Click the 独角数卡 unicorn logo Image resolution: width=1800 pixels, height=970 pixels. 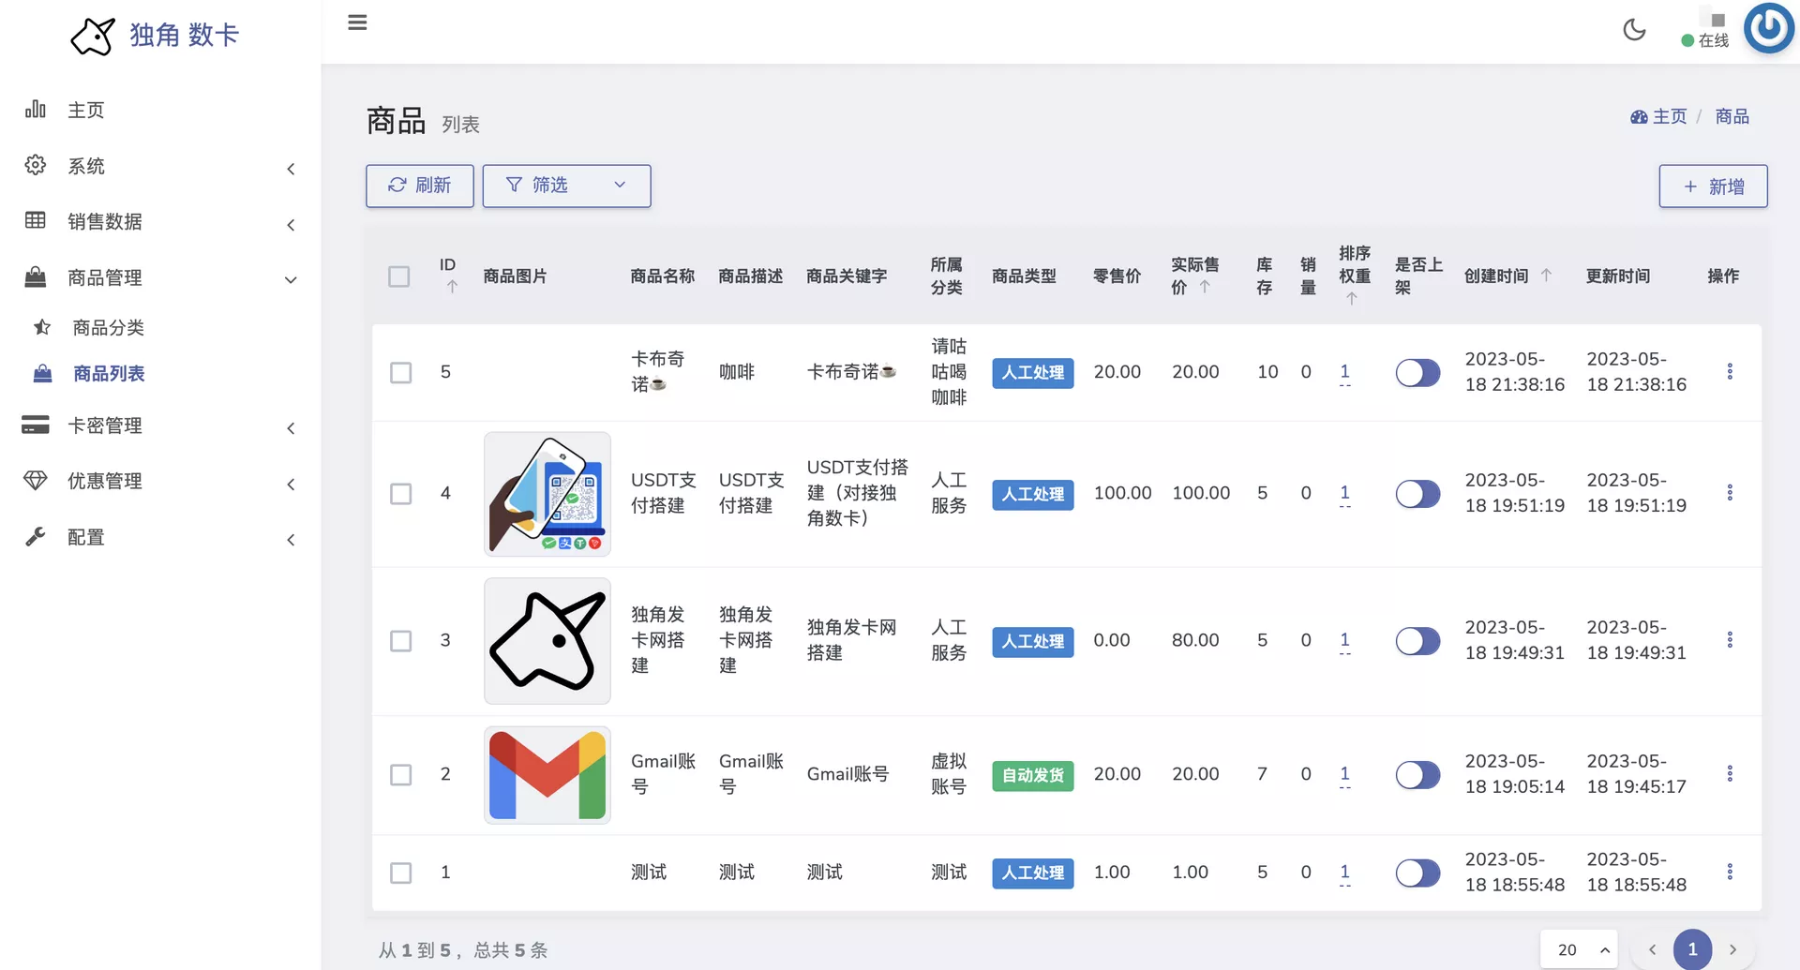point(94,37)
